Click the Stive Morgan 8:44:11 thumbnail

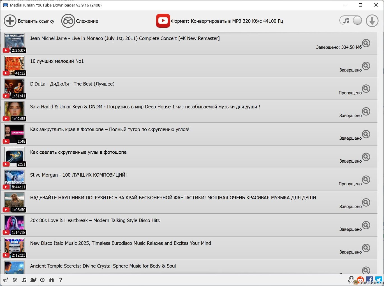point(15,179)
